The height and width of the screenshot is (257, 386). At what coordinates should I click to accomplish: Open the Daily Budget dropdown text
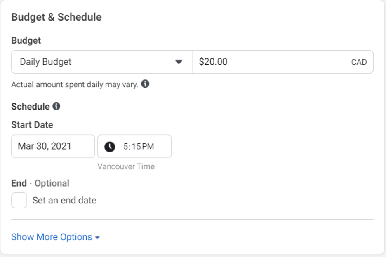coord(45,62)
